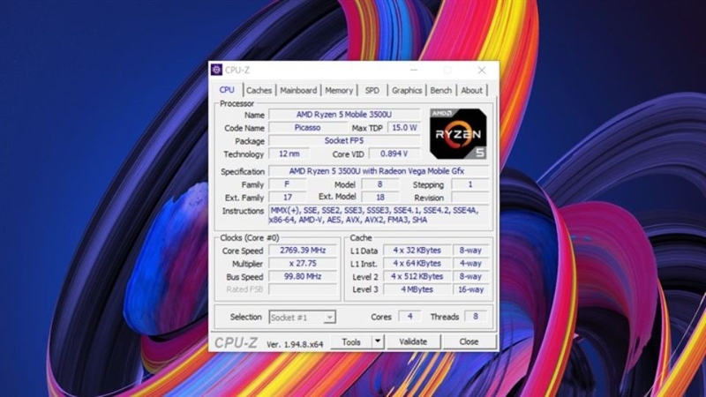Screen dimensions: 706x397
Task: Click the Level 2 8-way value
Action: [x=470, y=276]
